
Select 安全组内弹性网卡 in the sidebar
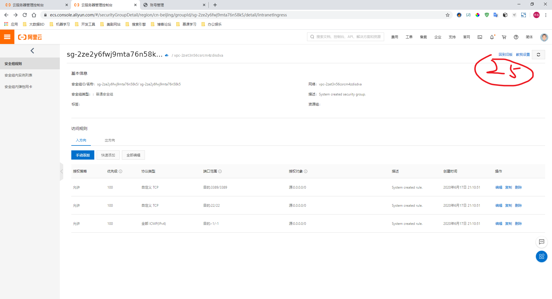(x=30, y=87)
